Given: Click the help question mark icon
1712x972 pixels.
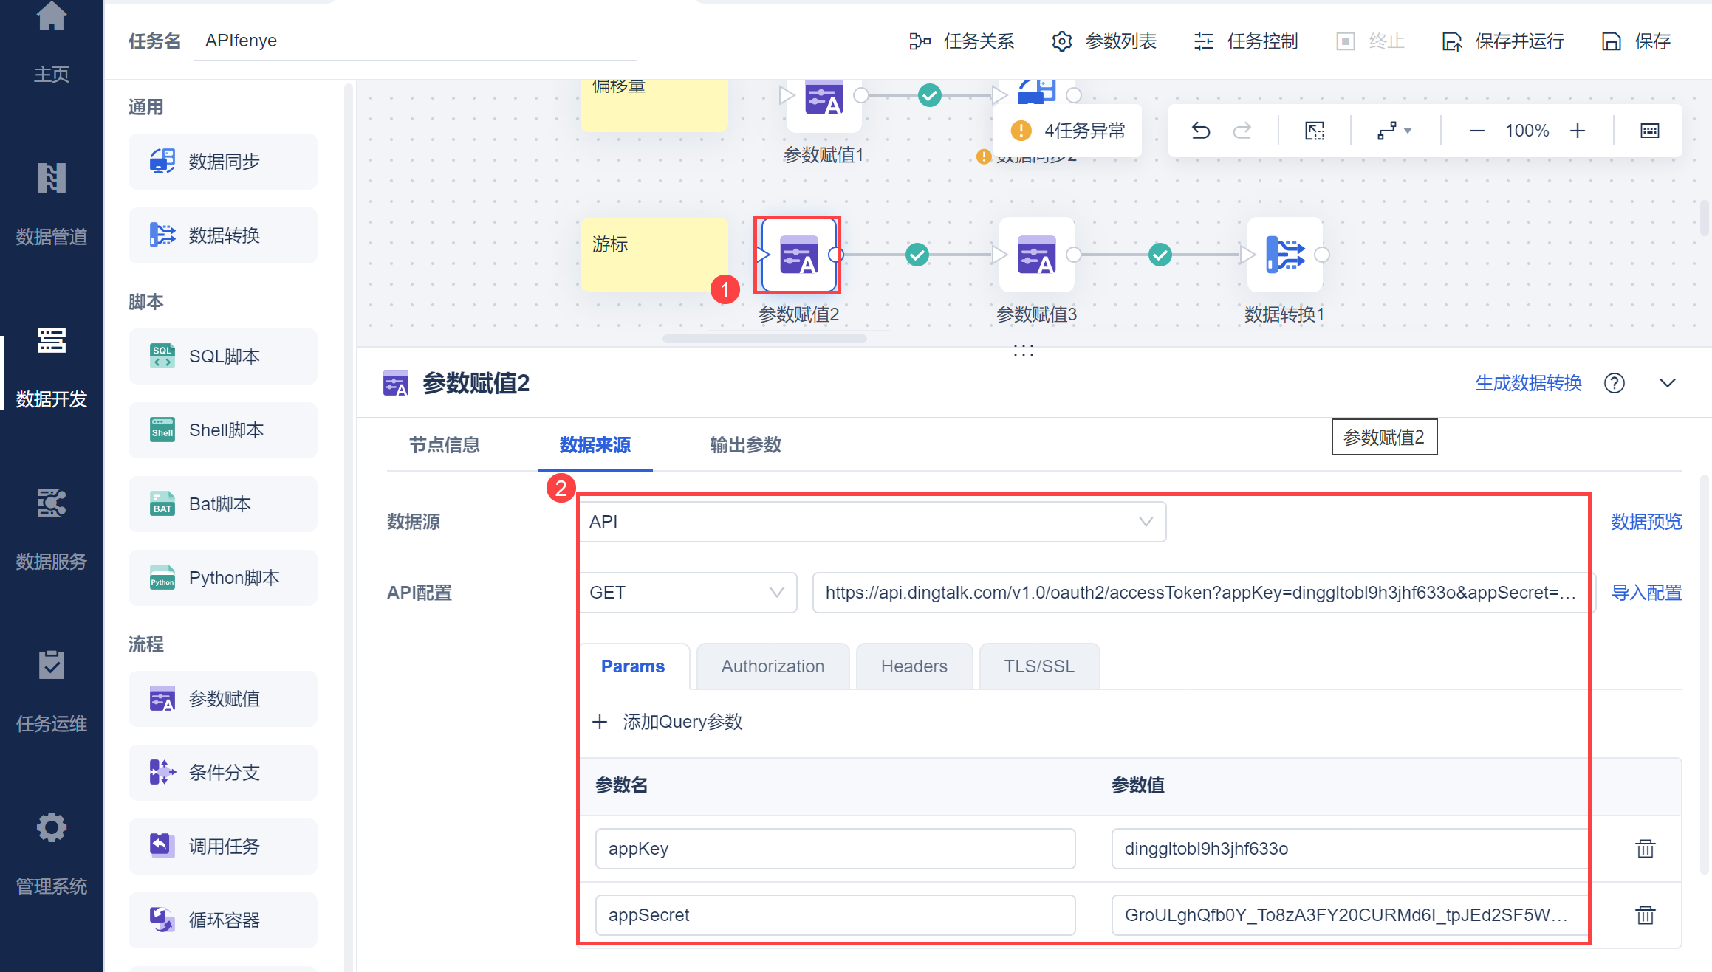Looking at the screenshot, I should point(1614,383).
